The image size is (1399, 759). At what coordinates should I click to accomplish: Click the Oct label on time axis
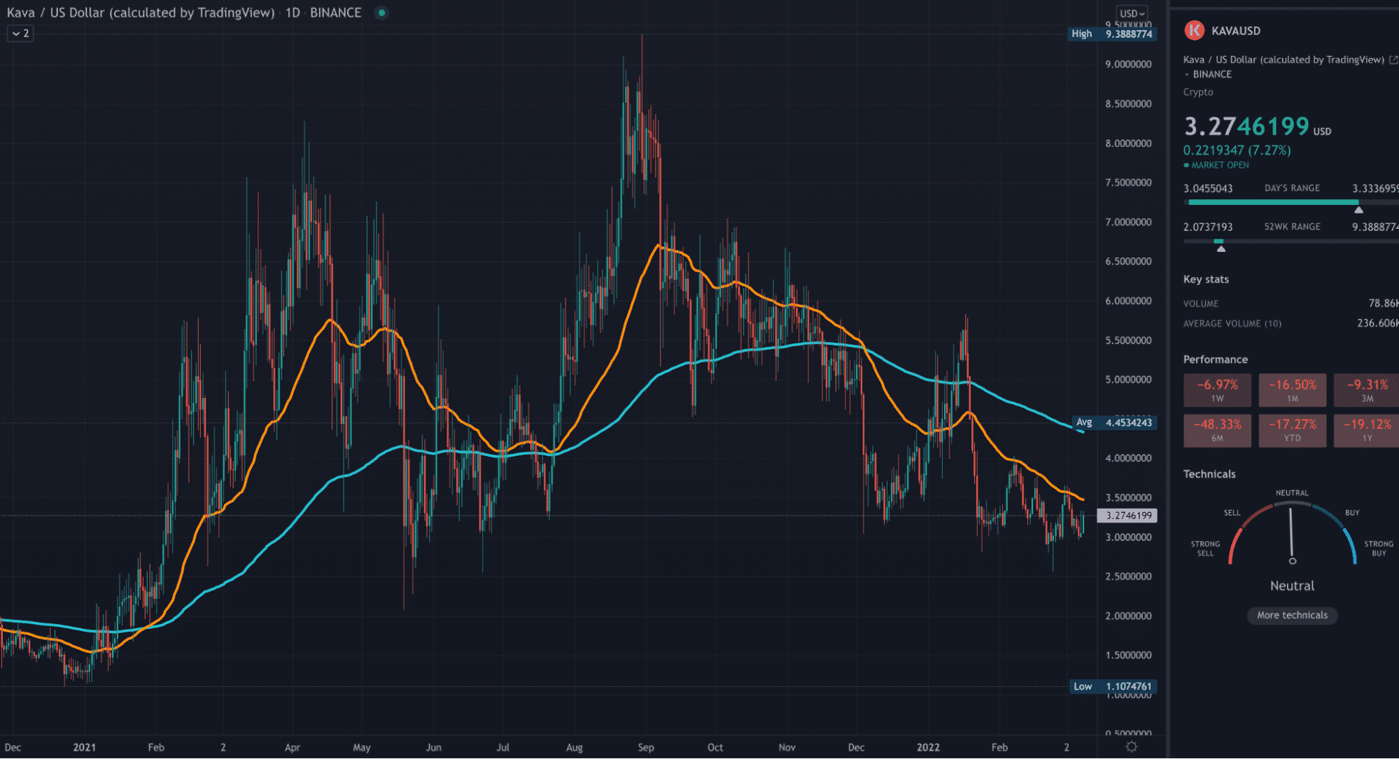point(715,747)
